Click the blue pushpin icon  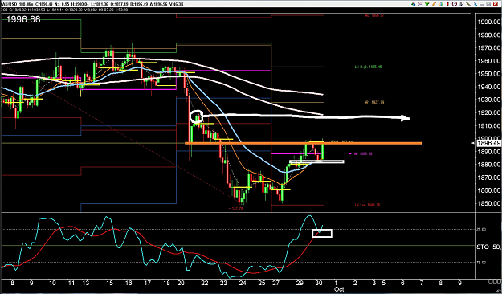click(475, 4)
